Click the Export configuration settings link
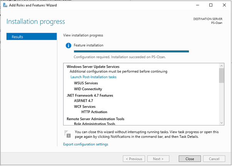 (x=86, y=144)
